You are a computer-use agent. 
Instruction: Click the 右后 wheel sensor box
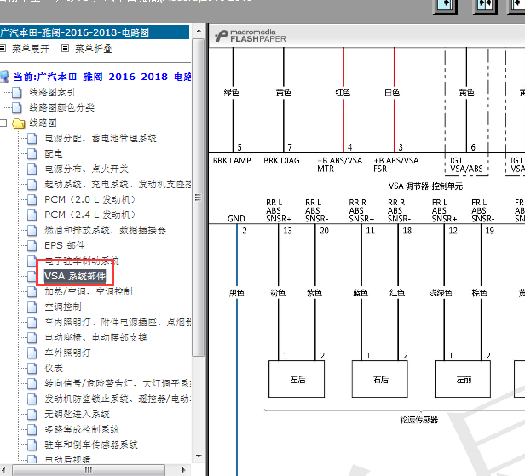point(380,379)
